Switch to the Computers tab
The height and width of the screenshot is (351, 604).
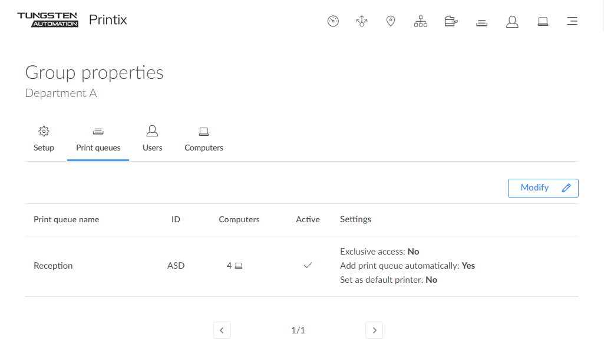[204, 139]
